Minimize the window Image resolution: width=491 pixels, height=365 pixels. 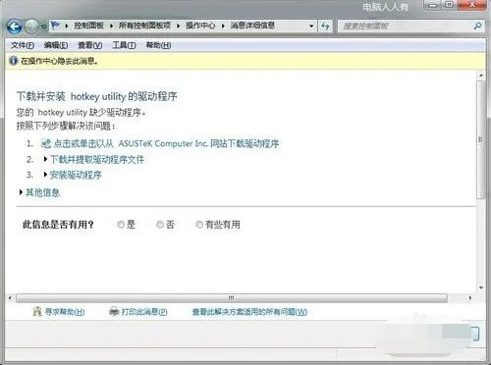coord(433,6)
